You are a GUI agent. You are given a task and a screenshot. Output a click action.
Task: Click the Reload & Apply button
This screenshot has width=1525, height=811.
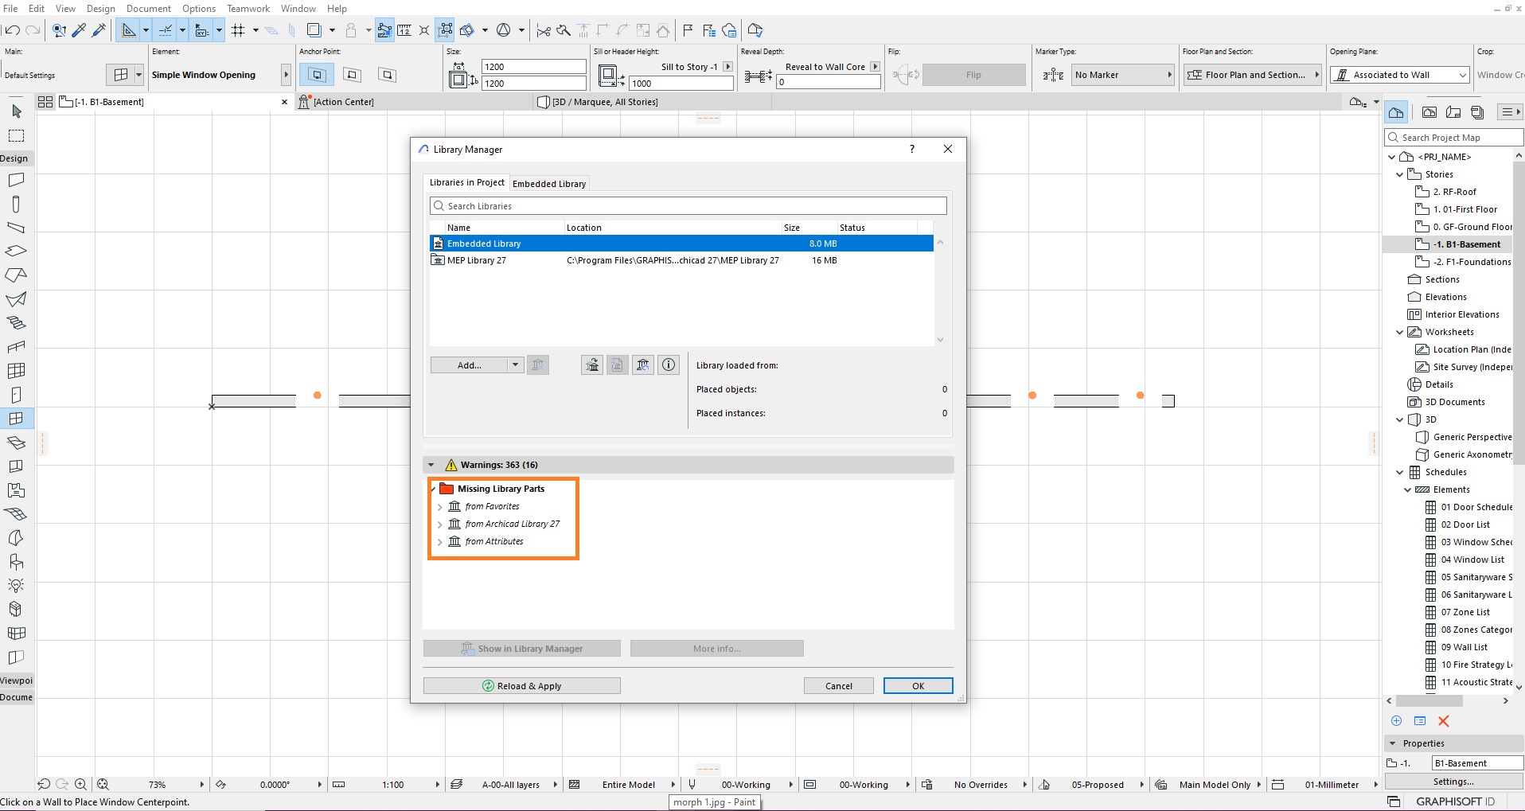point(522,686)
